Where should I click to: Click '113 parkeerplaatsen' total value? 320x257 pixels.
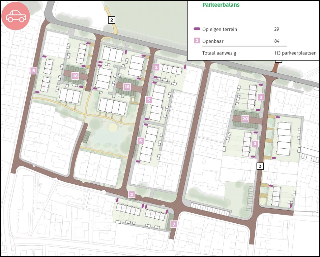coord(295,53)
